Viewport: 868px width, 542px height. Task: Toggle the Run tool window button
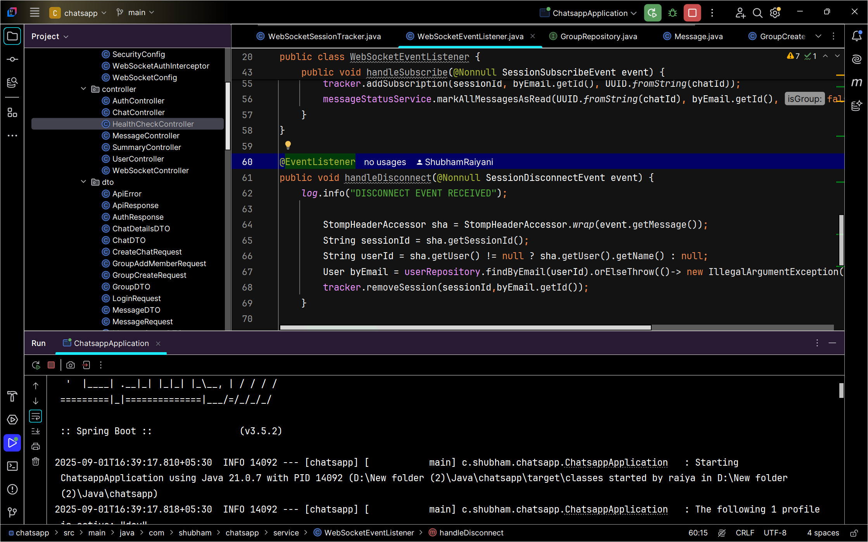point(12,443)
